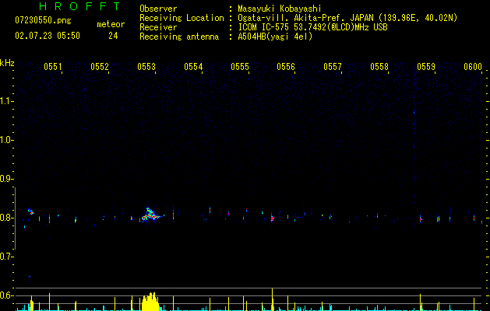The width and height of the screenshot is (490, 311).
Task: Click the 0558 time axis marker
Action: click(x=379, y=66)
